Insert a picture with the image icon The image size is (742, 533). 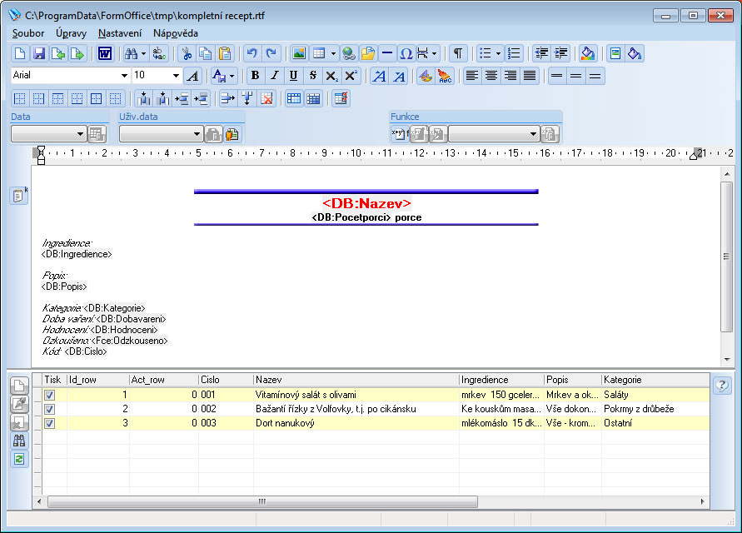(x=299, y=53)
